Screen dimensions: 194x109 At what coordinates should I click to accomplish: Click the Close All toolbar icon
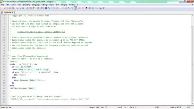[x=20, y=8]
